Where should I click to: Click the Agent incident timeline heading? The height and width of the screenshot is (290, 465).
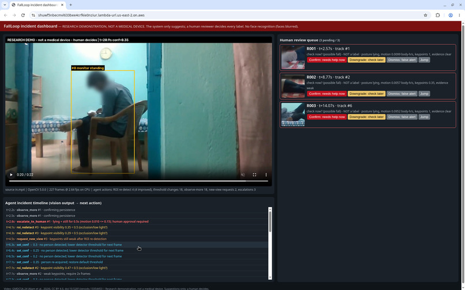(54, 203)
